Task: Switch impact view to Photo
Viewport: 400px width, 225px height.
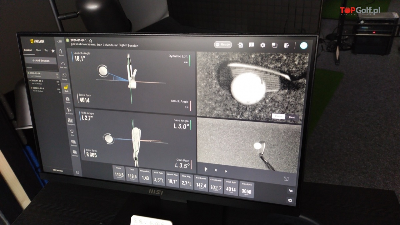Action: [x=278, y=116]
